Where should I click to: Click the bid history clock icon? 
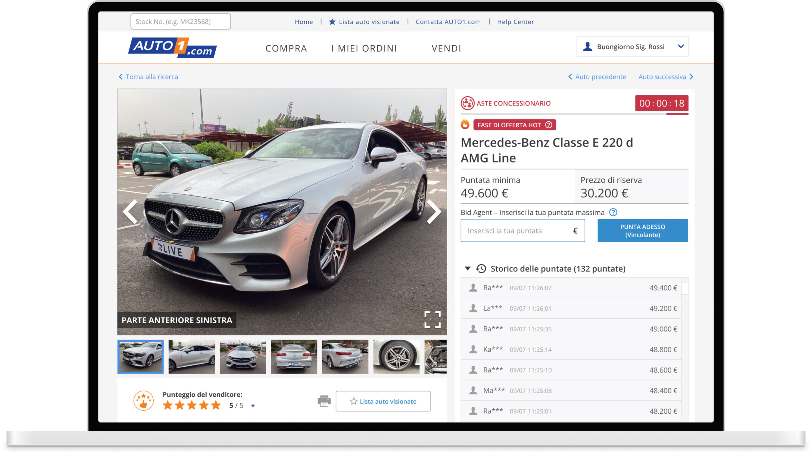point(481,269)
